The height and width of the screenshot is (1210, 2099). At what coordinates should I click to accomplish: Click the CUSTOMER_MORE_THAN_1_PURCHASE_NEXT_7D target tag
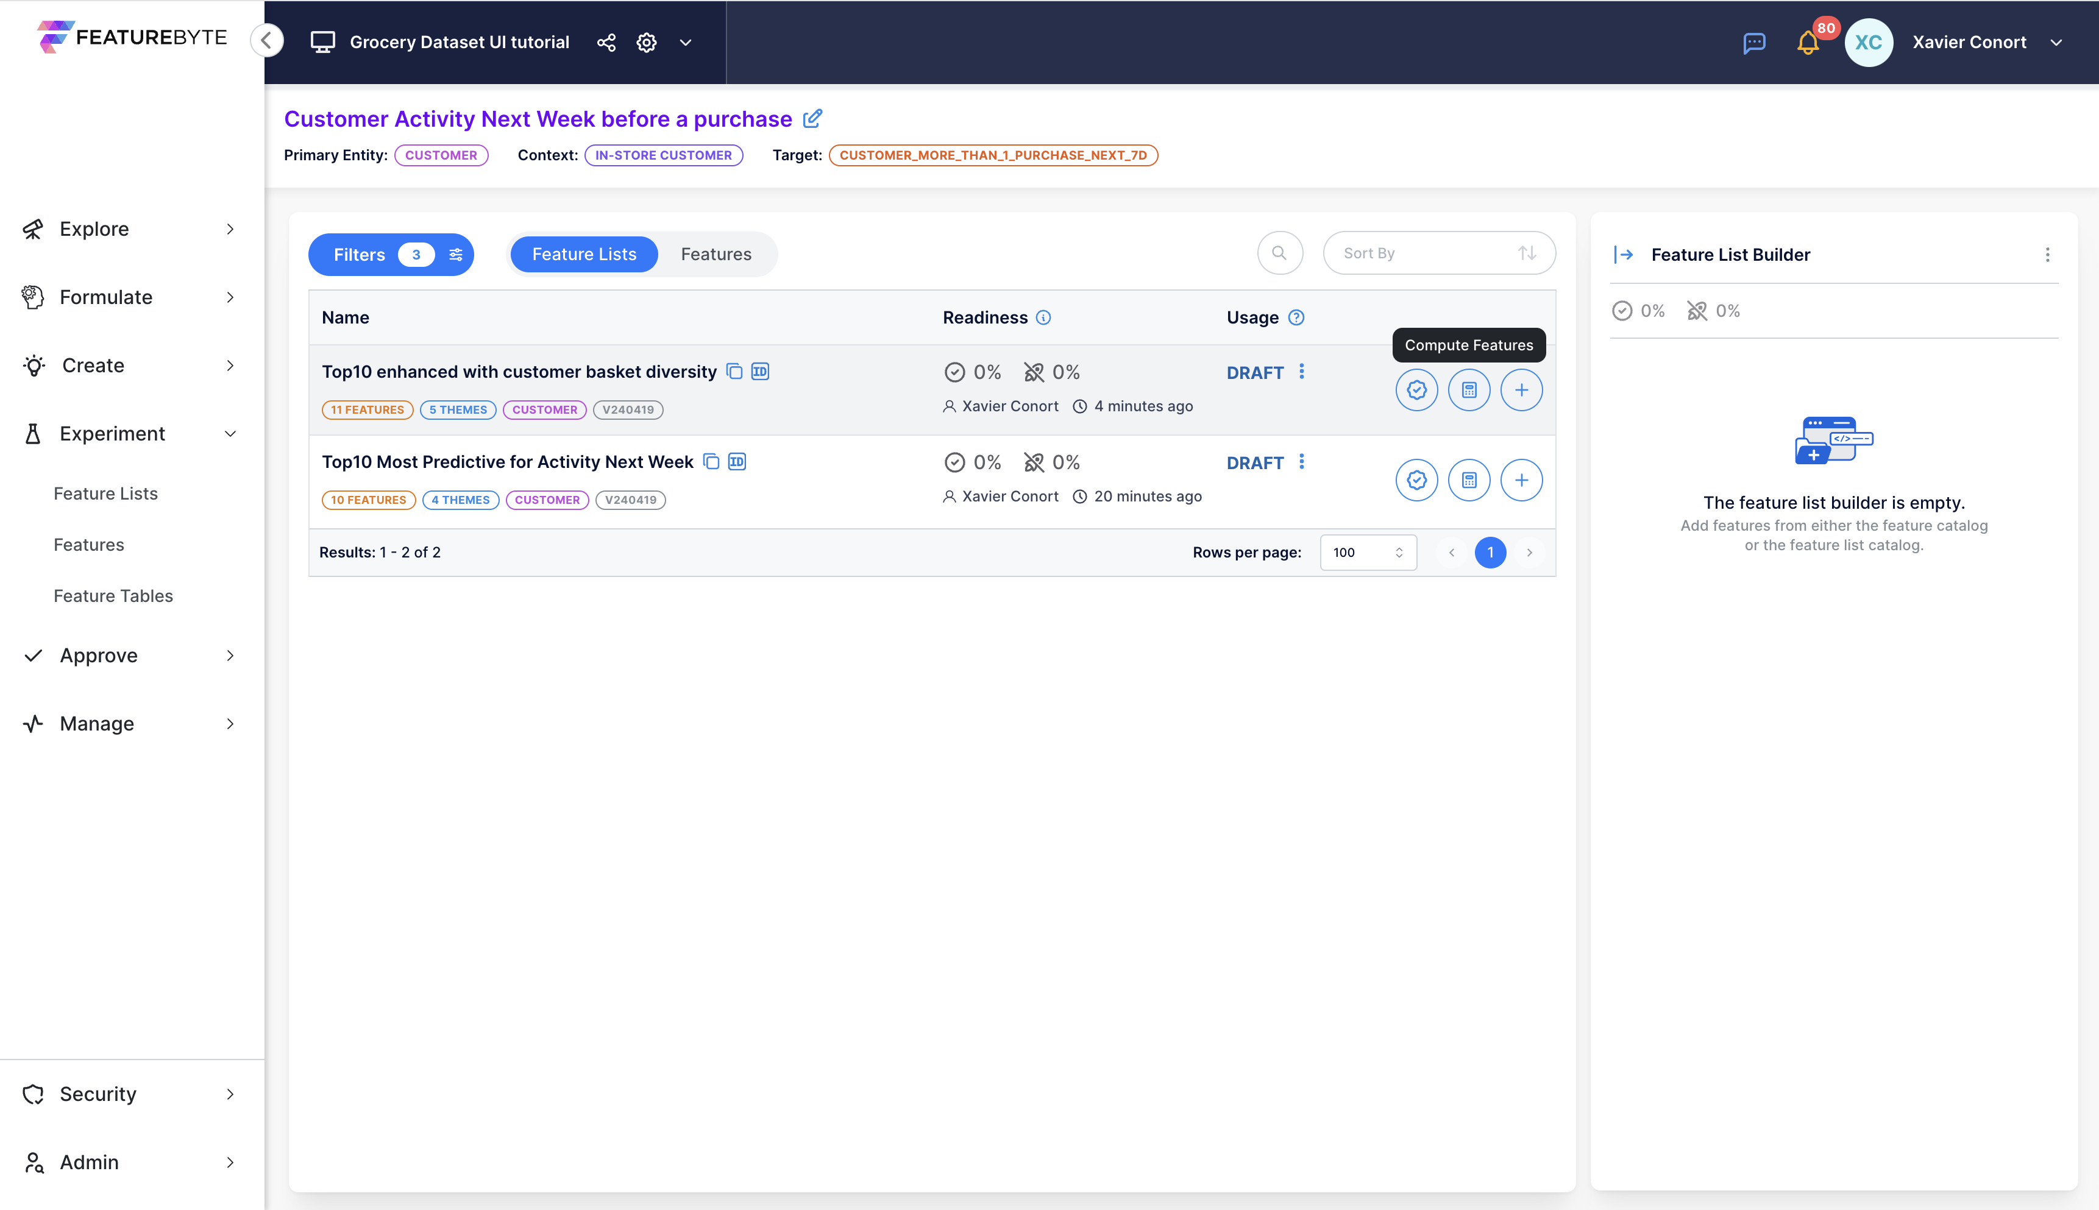coord(993,155)
